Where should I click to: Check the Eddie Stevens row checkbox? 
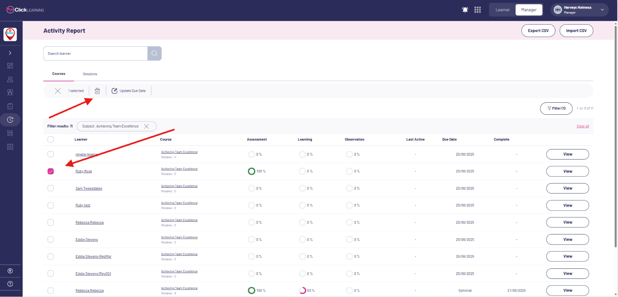[51, 239]
